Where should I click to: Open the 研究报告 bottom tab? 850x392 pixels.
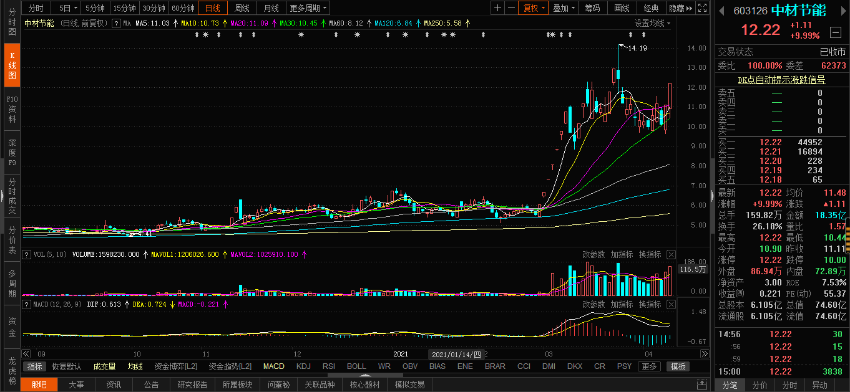coord(193,385)
